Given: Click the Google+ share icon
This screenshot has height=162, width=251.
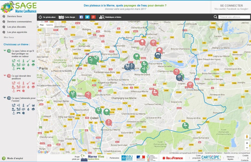Looking at the screenshot, I should (x=93, y=17).
